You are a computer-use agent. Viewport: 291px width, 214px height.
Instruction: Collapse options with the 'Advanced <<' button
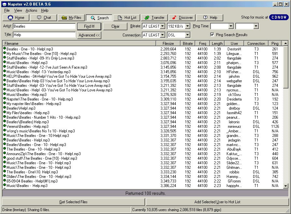89,35
